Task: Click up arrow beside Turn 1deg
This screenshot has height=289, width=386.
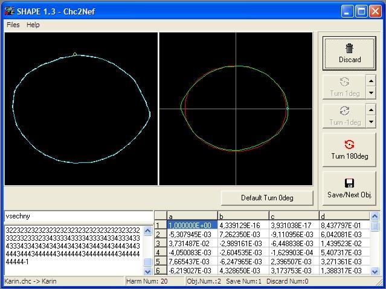Action: [x=371, y=81]
